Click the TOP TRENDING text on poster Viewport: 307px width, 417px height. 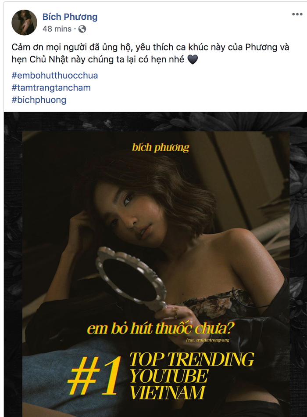coord(192,359)
